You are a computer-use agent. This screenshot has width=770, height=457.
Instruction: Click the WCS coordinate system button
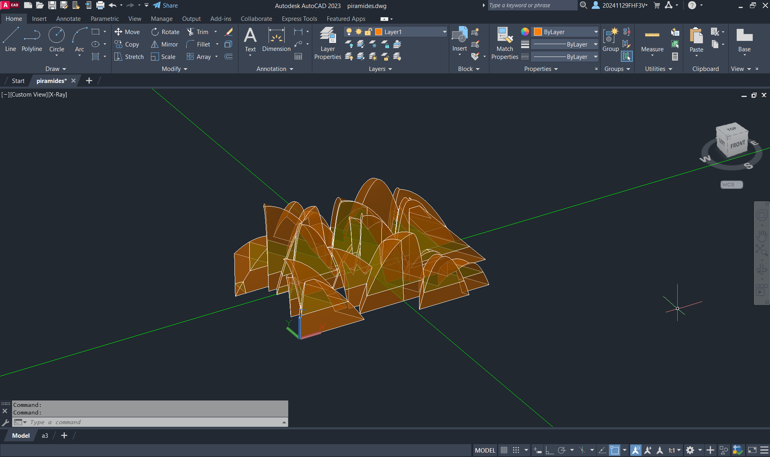coord(731,185)
